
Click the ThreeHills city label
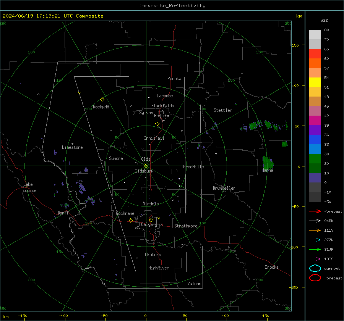click(192, 167)
